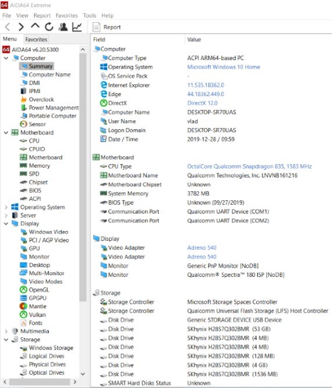Select the System Memory row
The image size is (332, 388).
click(x=211, y=194)
